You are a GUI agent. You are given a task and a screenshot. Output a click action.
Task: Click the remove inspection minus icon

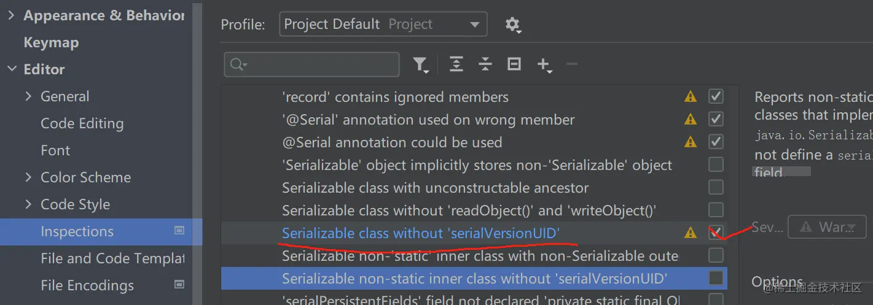click(572, 64)
